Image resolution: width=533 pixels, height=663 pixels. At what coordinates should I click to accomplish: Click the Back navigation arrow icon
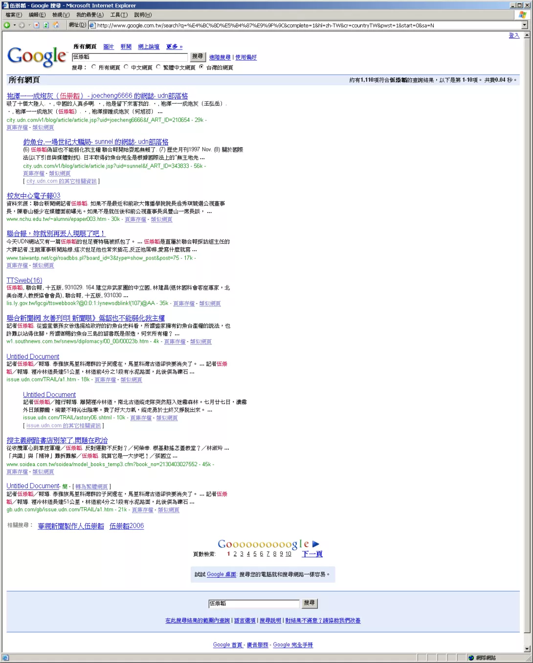click(7, 25)
